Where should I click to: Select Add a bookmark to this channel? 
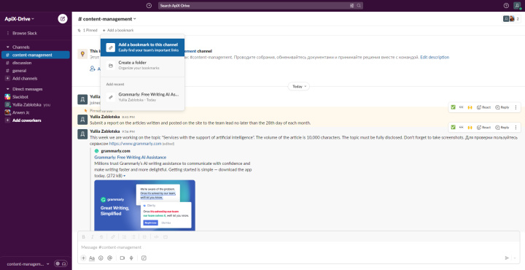[142, 47]
